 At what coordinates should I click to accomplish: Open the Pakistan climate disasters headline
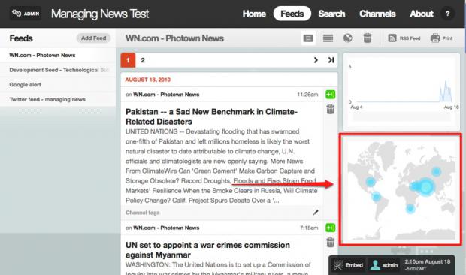(x=211, y=116)
